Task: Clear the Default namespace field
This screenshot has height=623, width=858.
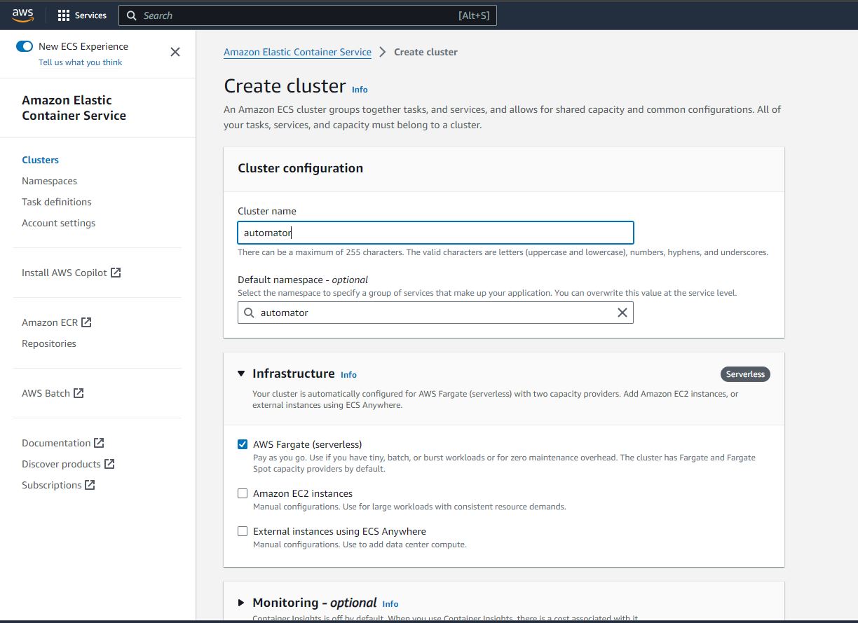Action: point(622,313)
